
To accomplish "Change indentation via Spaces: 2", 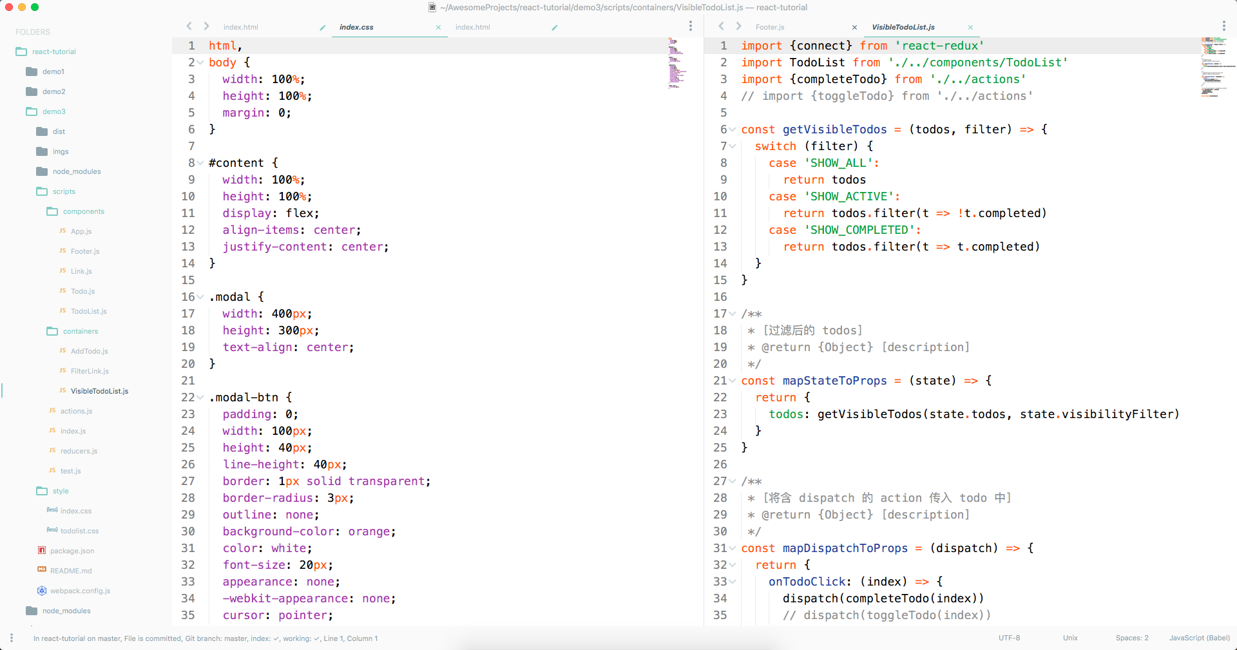I will click(x=1132, y=638).
